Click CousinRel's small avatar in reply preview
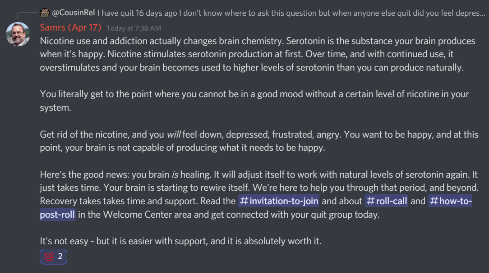Screen dimensions: 489x273 [45, 13]
